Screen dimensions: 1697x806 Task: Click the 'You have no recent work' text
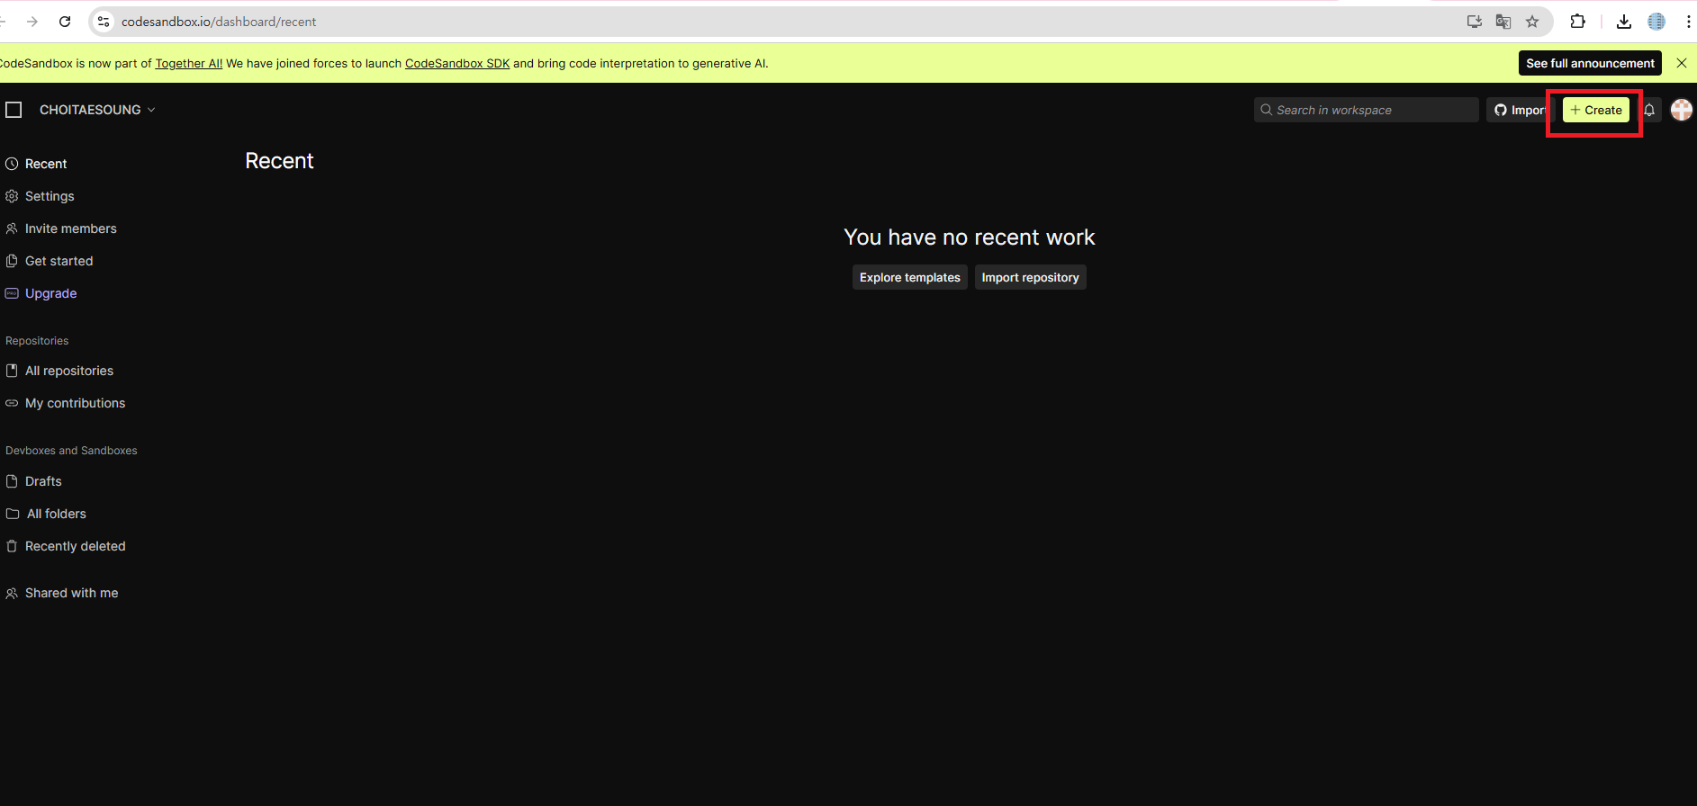point(970,237)
